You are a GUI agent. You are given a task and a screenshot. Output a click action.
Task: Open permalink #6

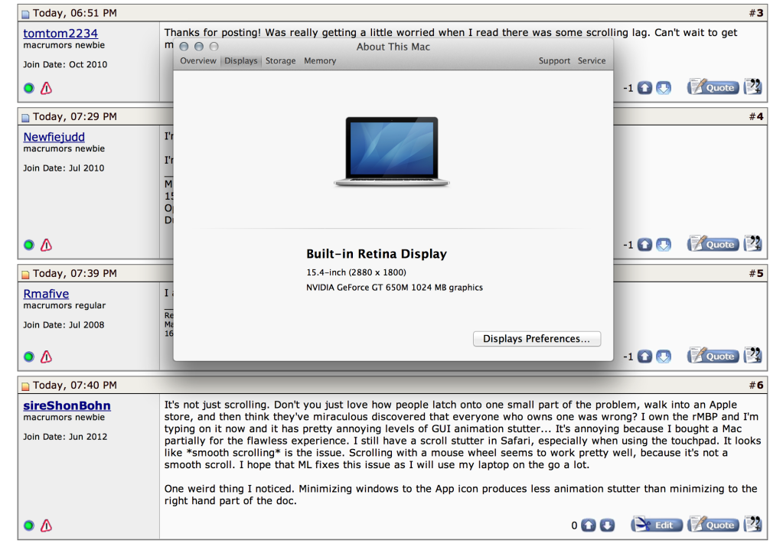756,386
